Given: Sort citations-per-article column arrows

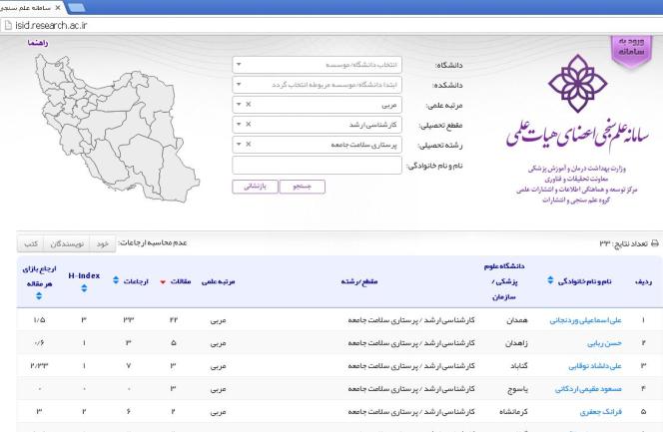Looking at the screenshot, I should pos(39,295).
